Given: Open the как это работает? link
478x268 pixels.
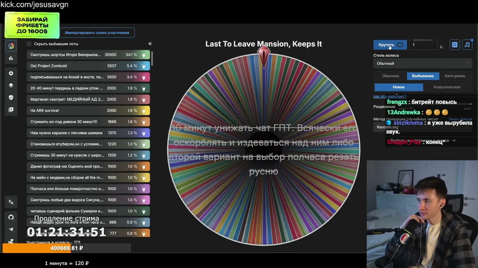Looking at the screenshot, I should coord(390,96).
